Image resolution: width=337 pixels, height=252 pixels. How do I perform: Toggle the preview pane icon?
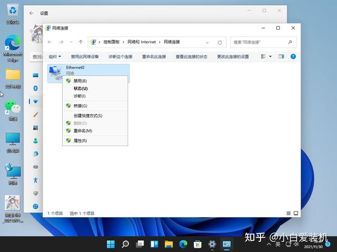pyautogui.click(x=281, y=57)
